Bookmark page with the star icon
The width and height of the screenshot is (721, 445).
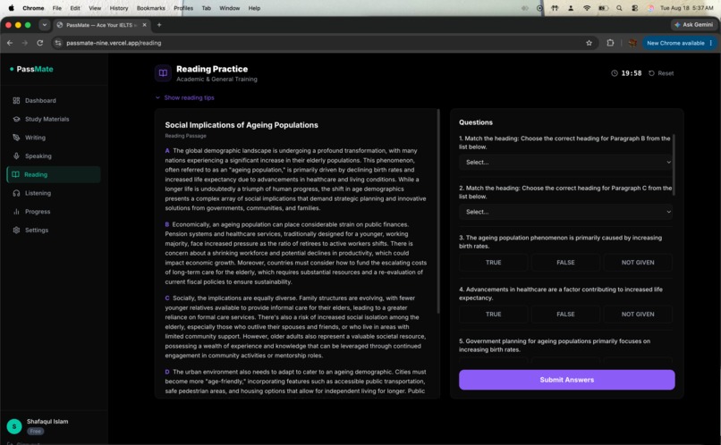tap(589, 43)
